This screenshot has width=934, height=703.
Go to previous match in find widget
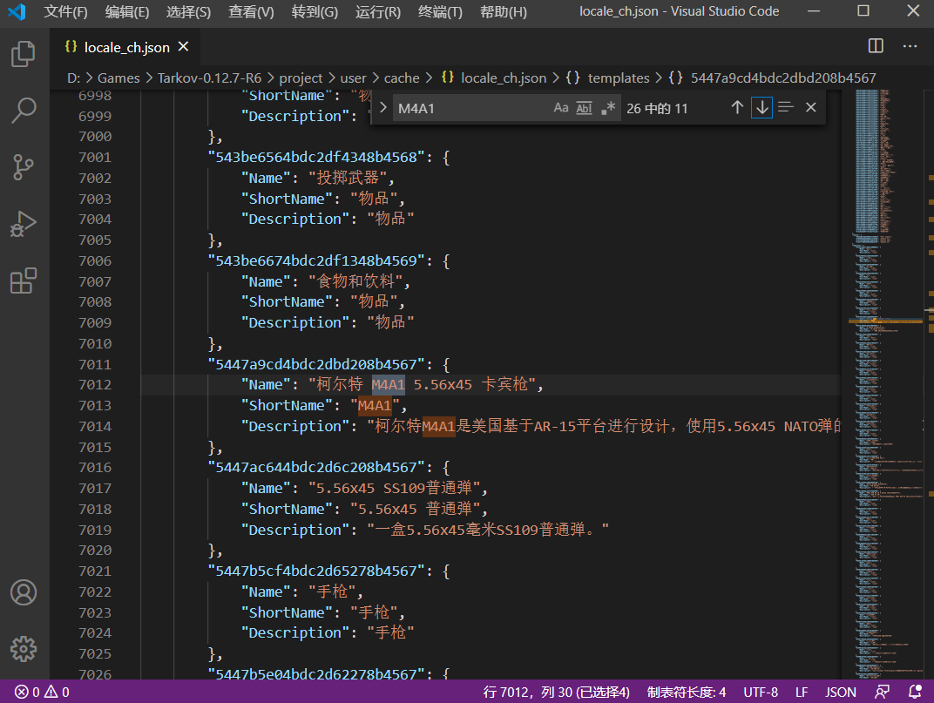737,107
